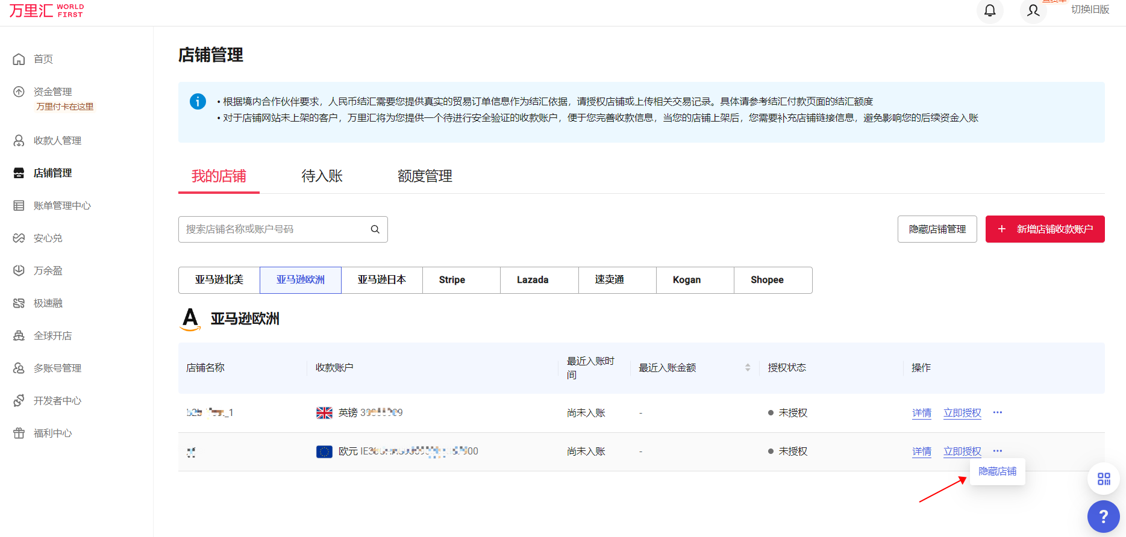
Task: Click the 开发者中心 sidebar icon
Action: (x=19, y=401)
